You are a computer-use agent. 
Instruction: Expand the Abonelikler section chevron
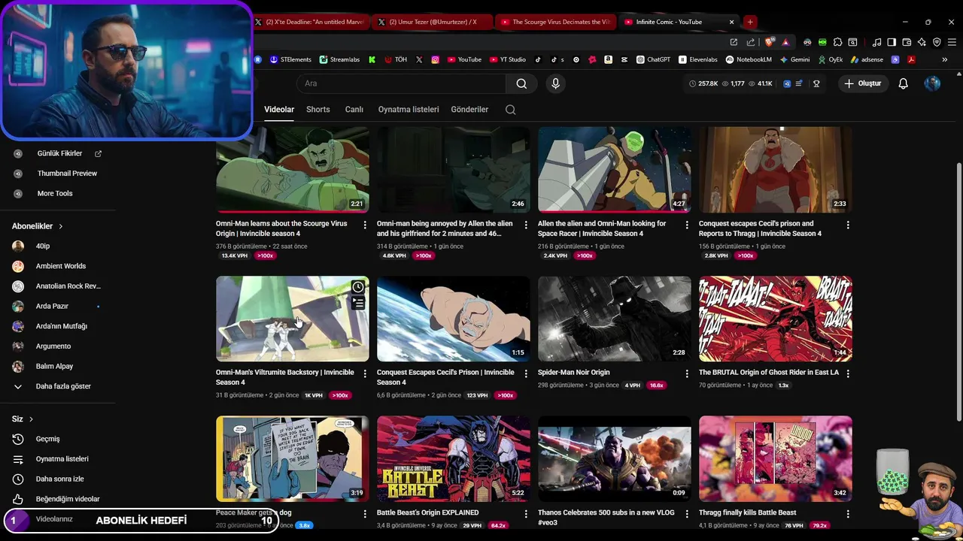click(x=61, y=226)
